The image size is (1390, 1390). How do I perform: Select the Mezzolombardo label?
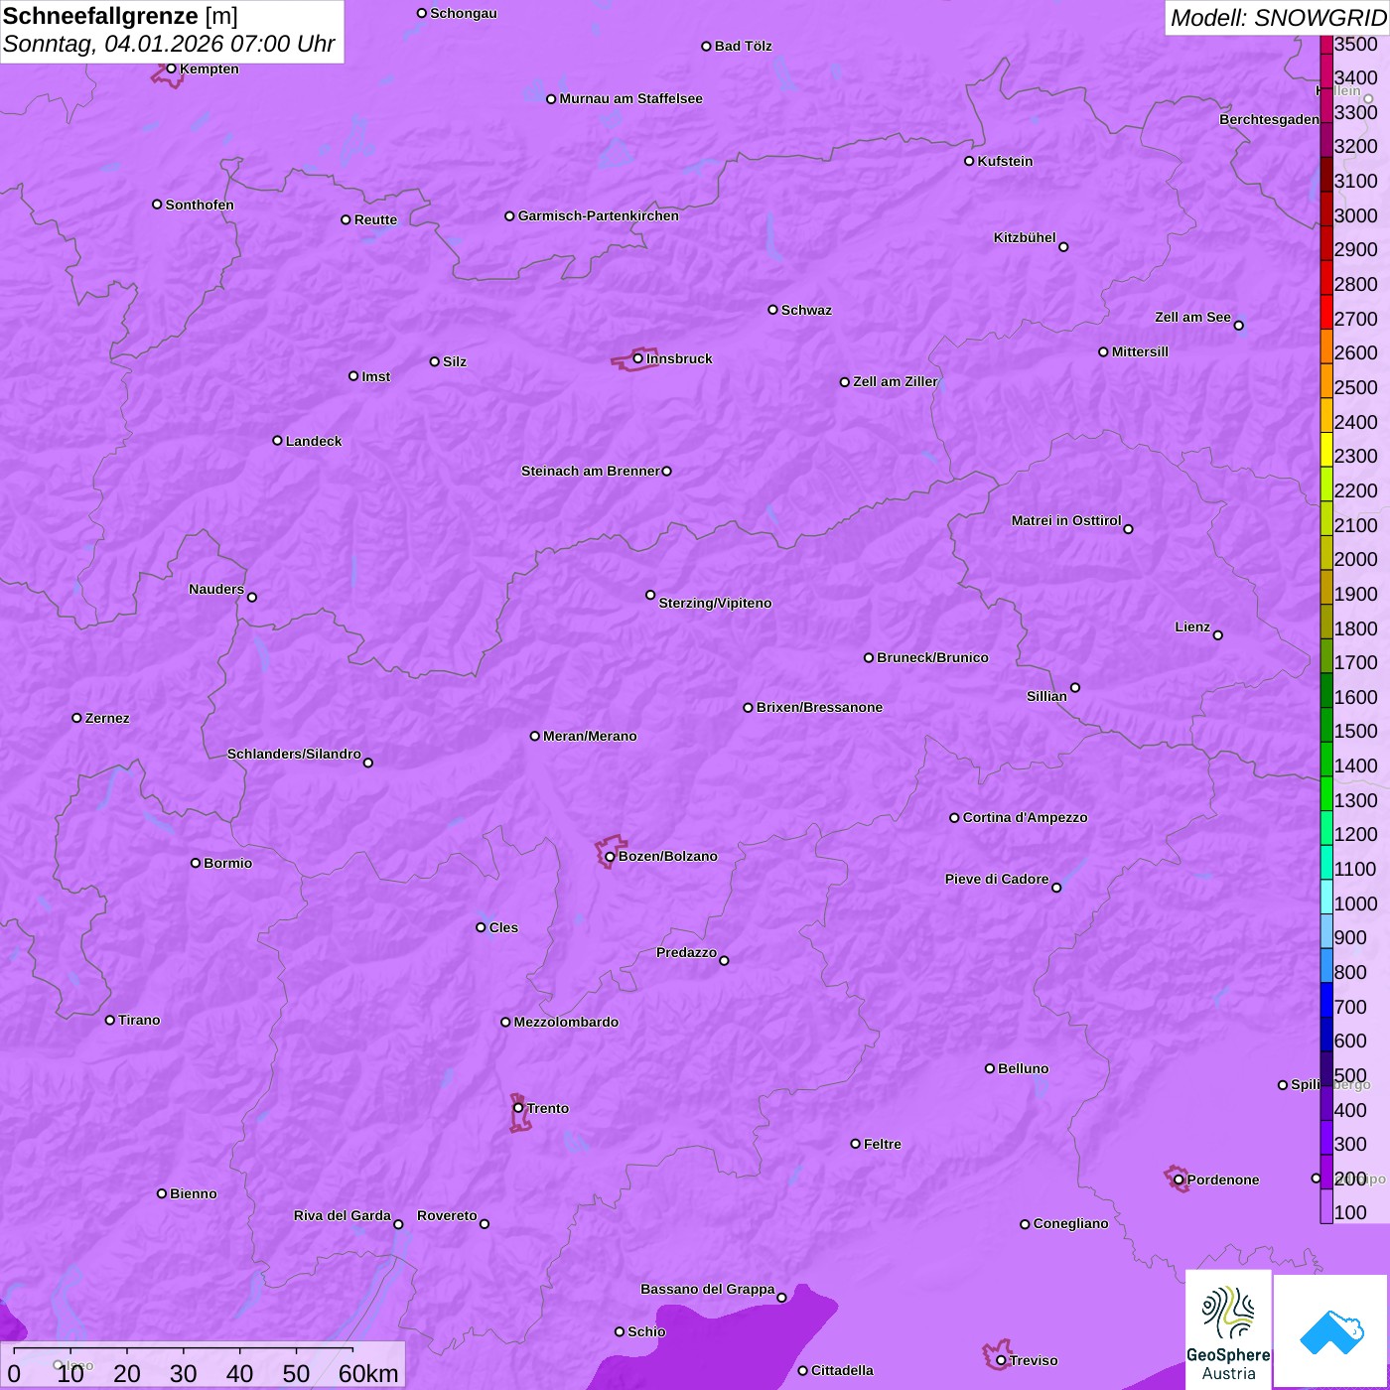tap(567, 1022)
